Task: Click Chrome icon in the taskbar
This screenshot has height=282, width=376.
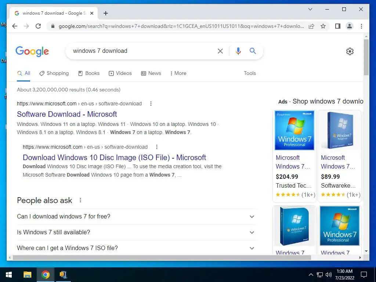Action: [45, 275]
